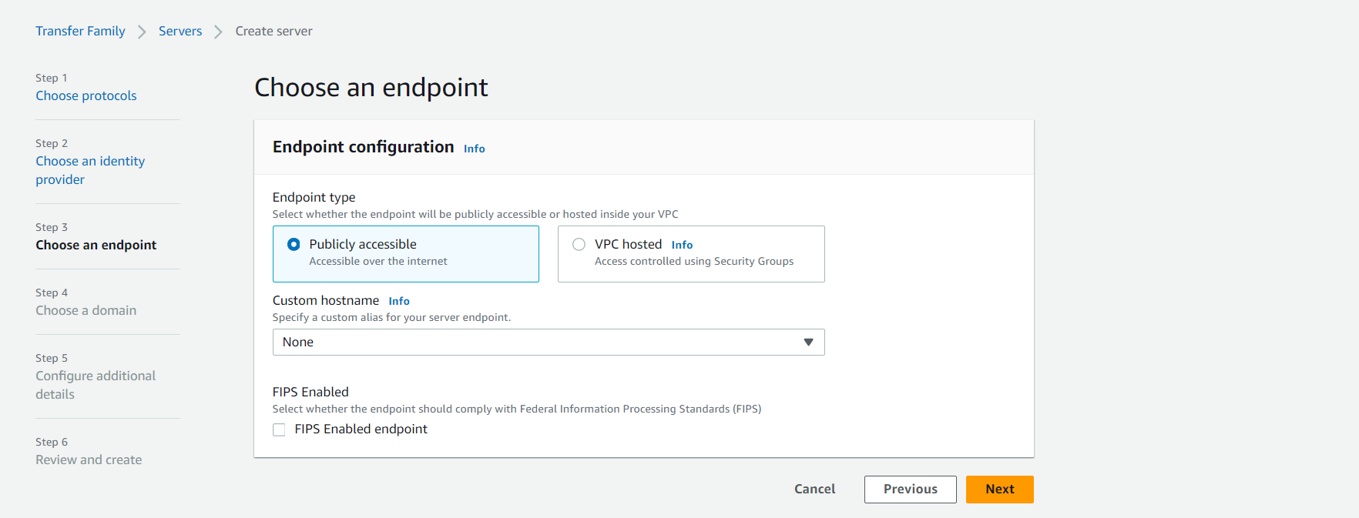Show Info for Custom hostname
The width and height of the screenshot is (1359, 518).
click(x=398, y=301)
